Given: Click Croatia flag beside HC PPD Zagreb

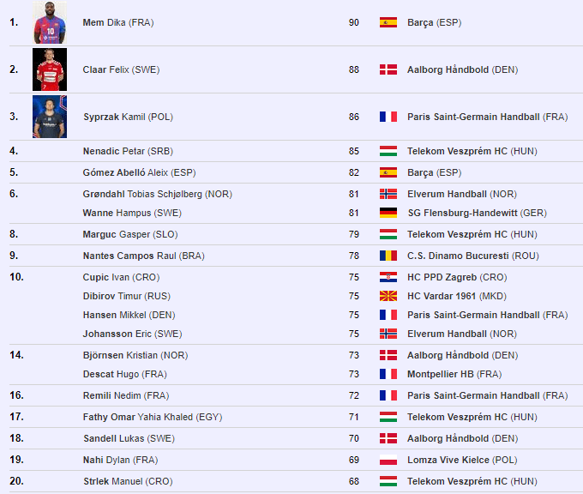Looking at the screenshot, I should pyautogui.click(x=388, y=277).
